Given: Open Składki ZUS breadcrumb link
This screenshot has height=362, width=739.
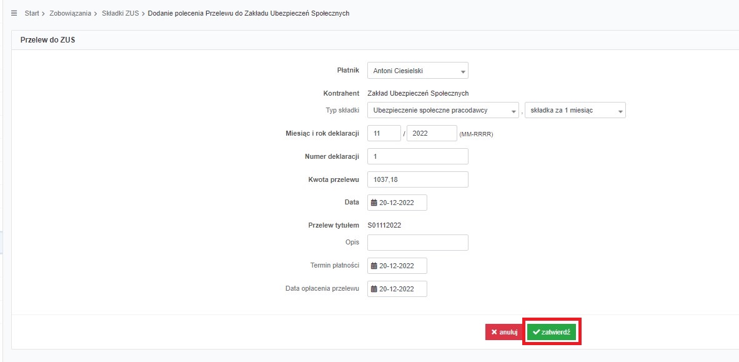Looking at the screenshot, I should click(120, 13).
